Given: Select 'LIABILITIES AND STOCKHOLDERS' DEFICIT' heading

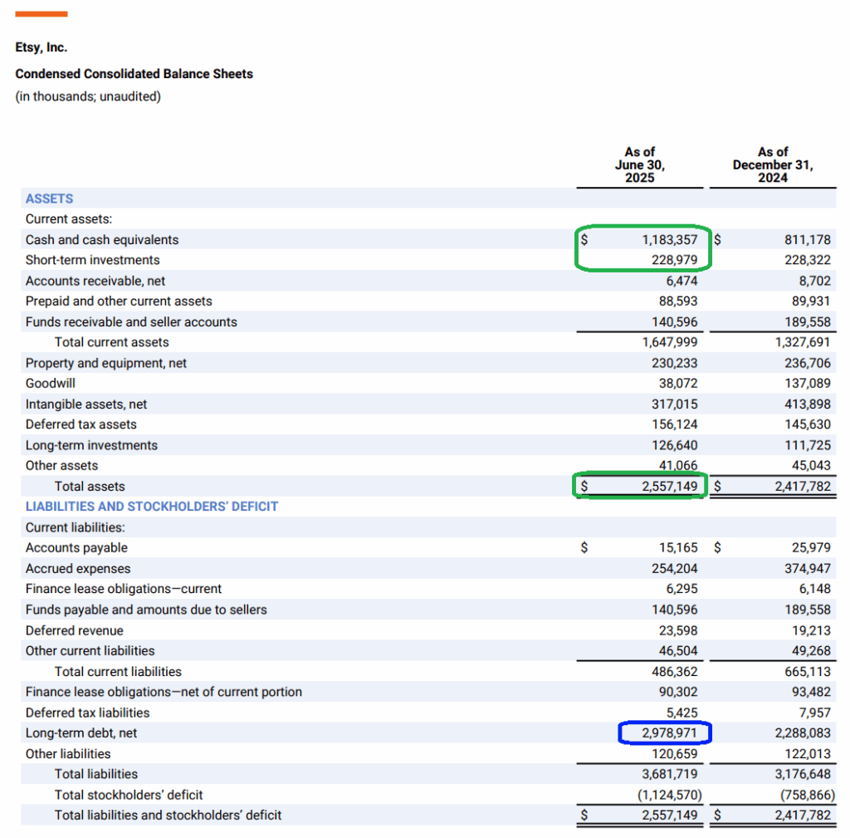Looking at the screenshot, I should point(152,507).
